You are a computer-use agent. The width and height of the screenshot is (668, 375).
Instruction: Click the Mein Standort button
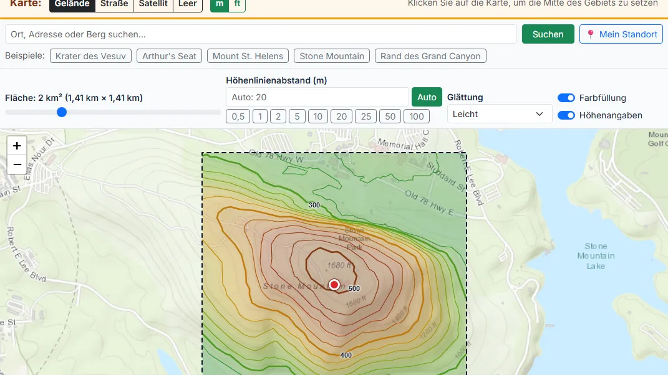pos(621,34)
